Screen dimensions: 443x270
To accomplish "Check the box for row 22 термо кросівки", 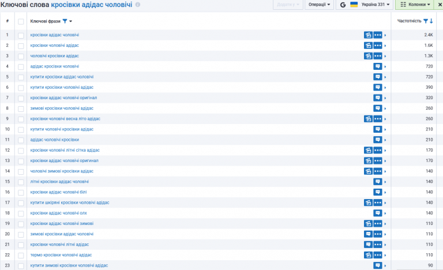I will point(21,255).
